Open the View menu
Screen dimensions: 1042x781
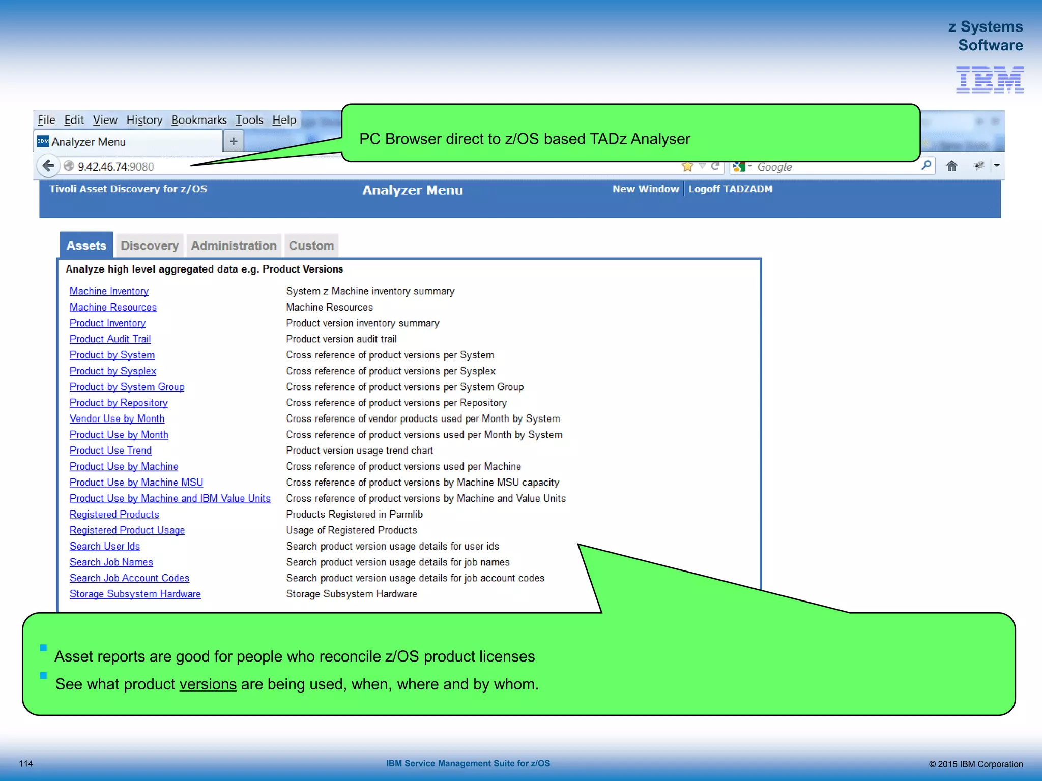tap(105, 120)
